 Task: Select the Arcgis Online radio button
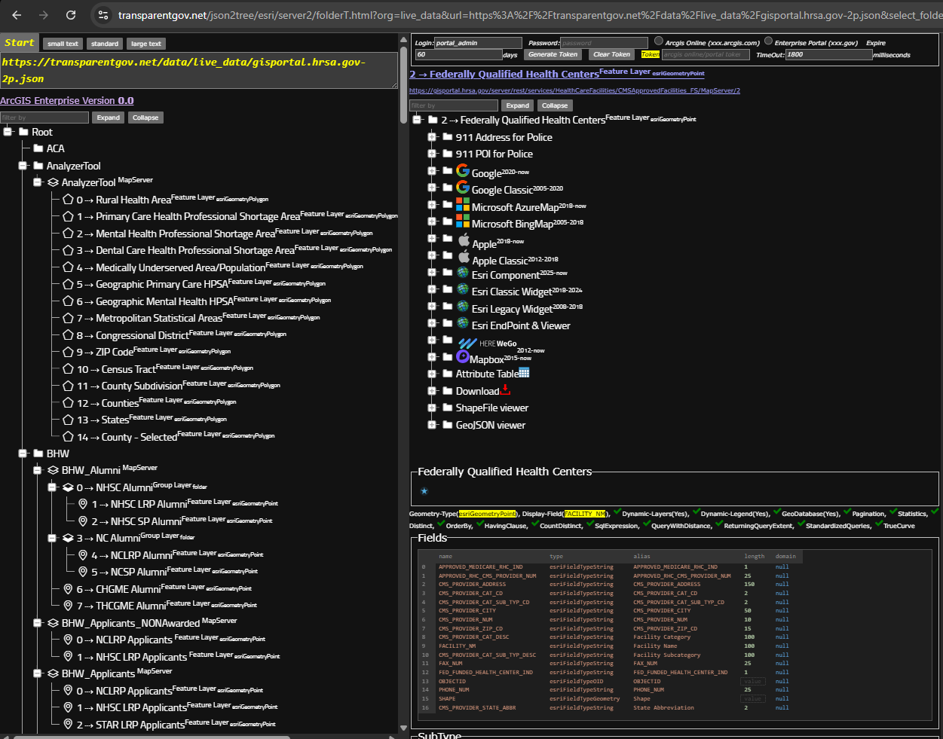coord(659,41)
